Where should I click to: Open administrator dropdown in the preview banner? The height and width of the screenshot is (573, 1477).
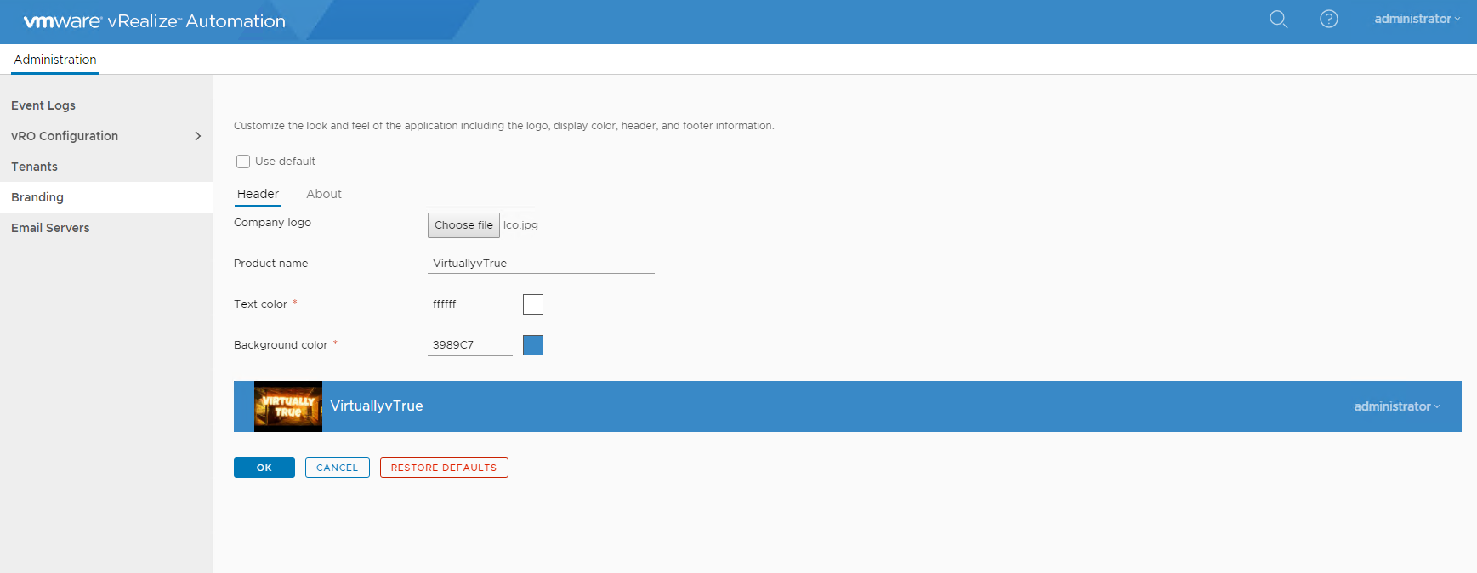(1396, 406)
